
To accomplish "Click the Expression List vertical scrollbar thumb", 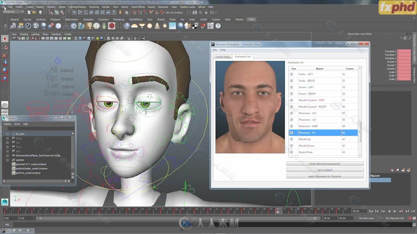I will [360, 132].
